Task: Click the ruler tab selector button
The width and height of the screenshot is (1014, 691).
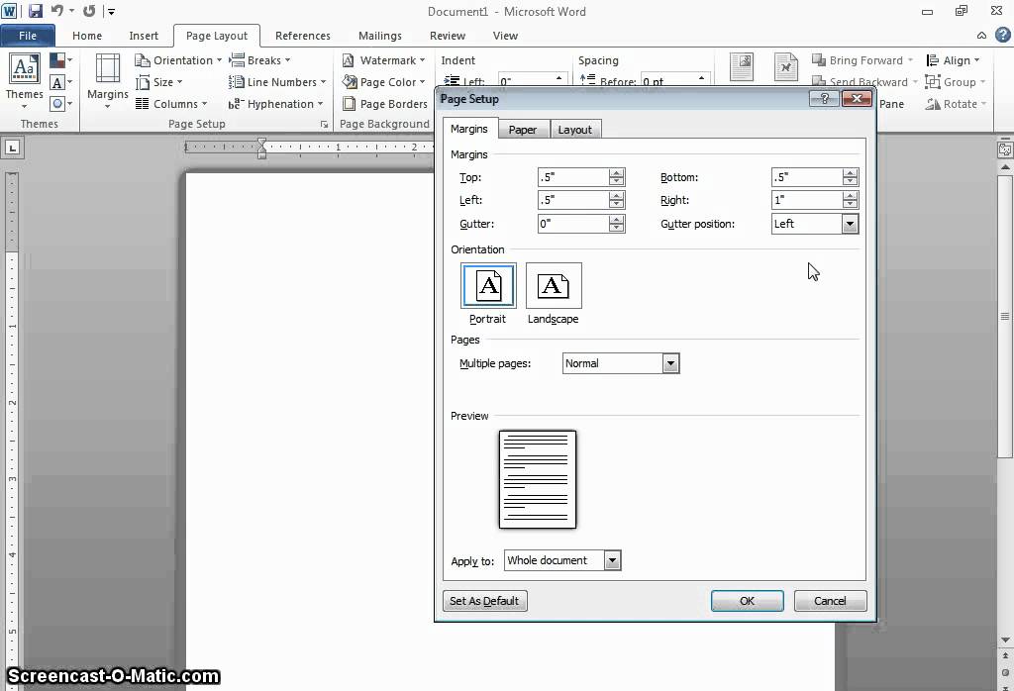Action: point(12,148)
